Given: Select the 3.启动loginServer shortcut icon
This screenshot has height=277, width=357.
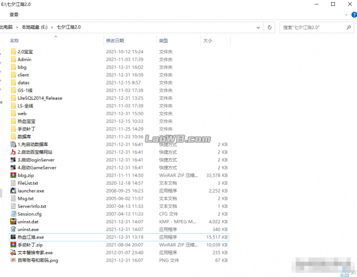Looking at the screenshot, I should click(13, 160).
